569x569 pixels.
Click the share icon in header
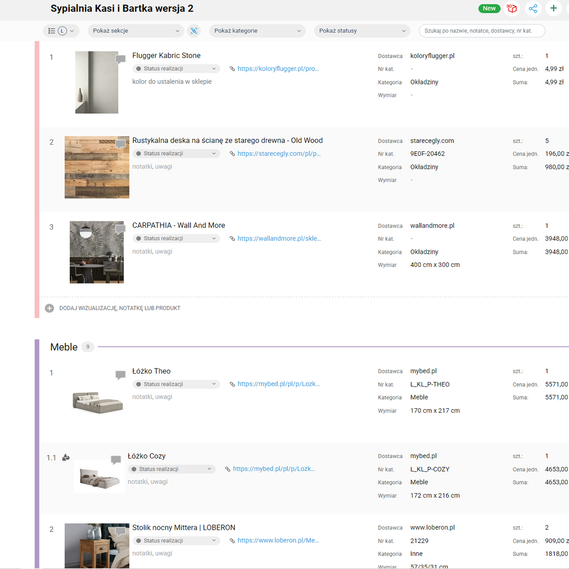pos(533,9)
